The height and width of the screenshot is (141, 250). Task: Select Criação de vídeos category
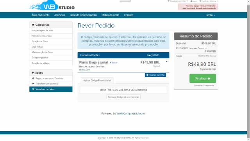51,63
